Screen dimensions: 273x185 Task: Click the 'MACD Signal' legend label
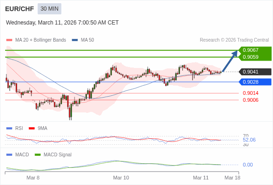(x=58, y=155)
